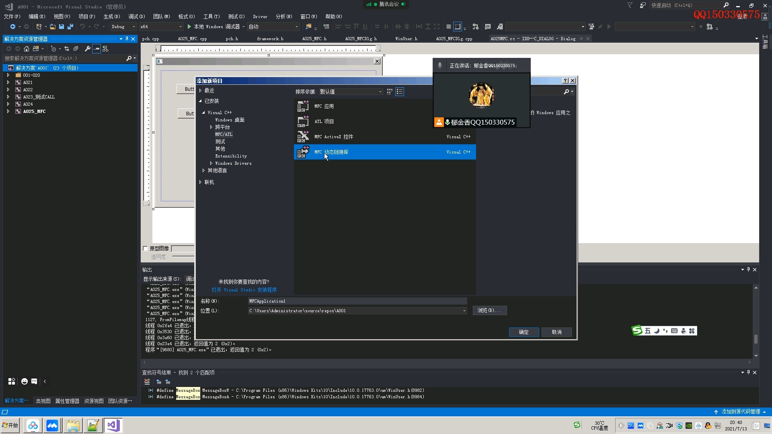This screenshot has height=434, width=772.
Task: Toggle the prototype image checkbox
Action: [146, 248]
